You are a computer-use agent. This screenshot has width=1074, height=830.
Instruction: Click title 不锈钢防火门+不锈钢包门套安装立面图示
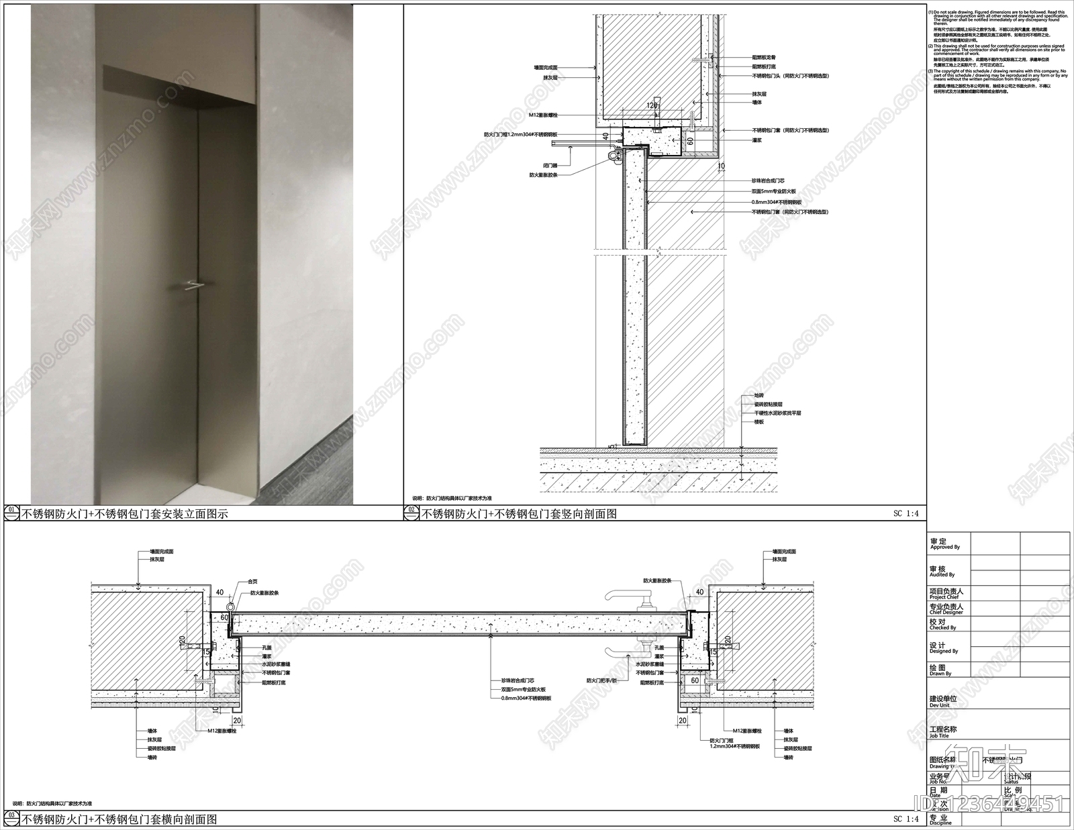pyautogui.click(x=126, y=515)
